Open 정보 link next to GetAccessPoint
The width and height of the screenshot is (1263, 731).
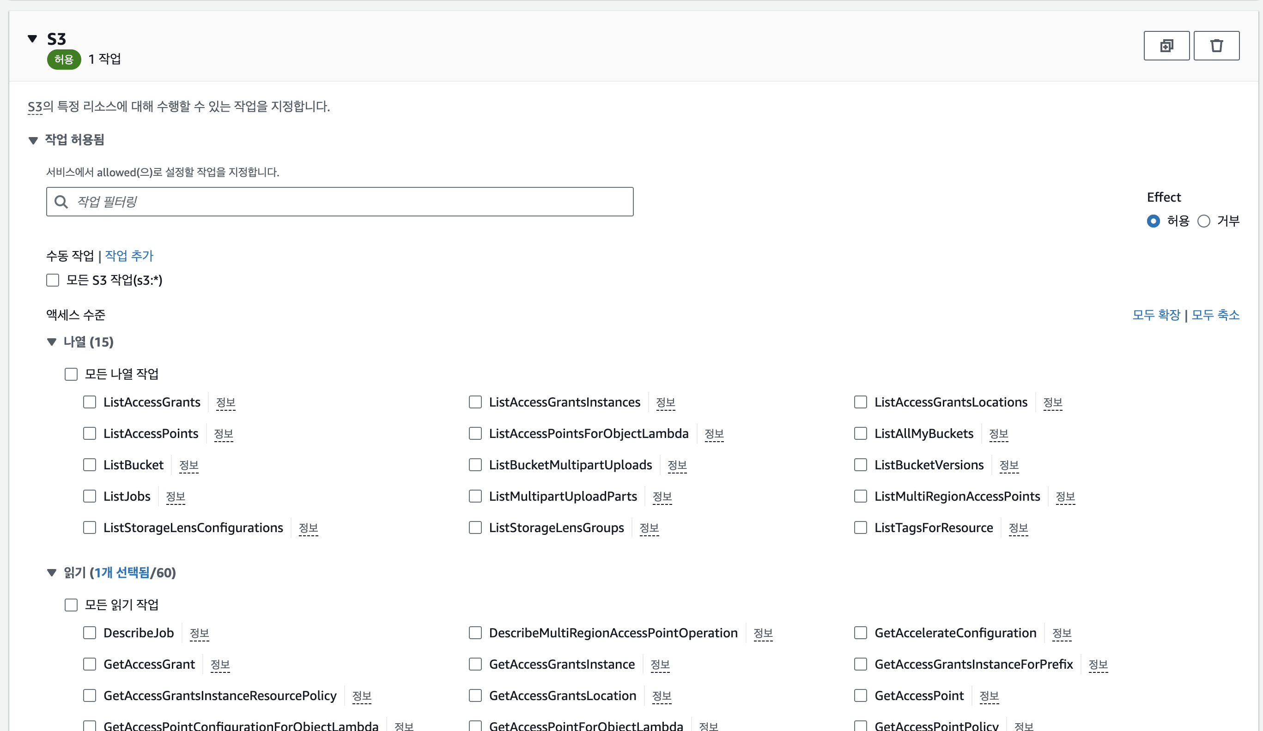click(989, 696)
